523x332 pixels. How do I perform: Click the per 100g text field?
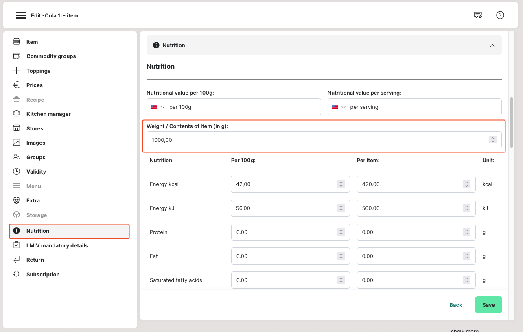click(x=234, y=107)
